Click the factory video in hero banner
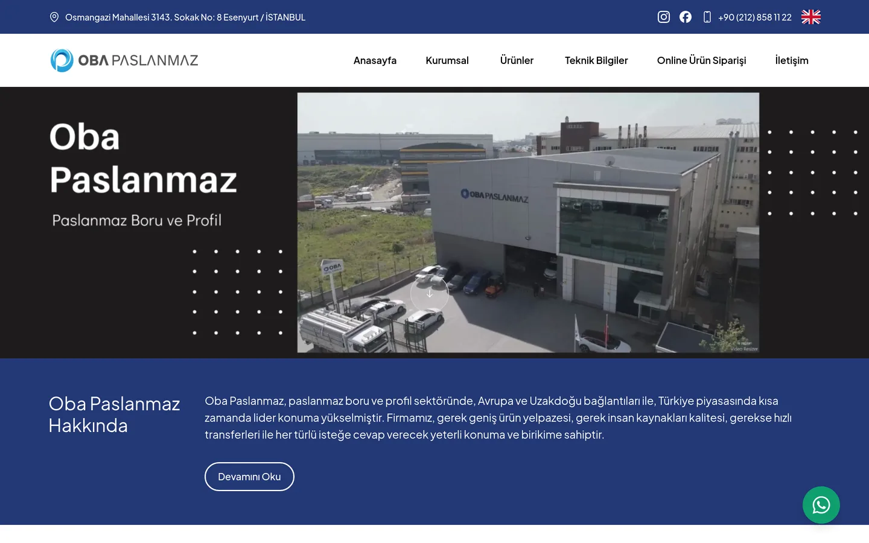 pos(528,223)
